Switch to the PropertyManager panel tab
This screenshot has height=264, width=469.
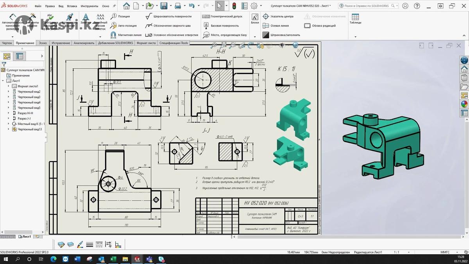(x=19, y=56)
